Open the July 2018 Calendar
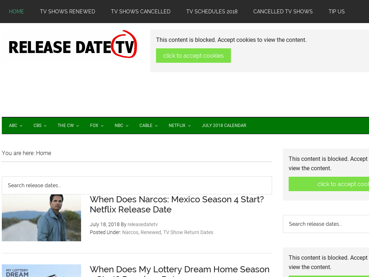This screenshot has width=369, height=277. click(224, 126)
